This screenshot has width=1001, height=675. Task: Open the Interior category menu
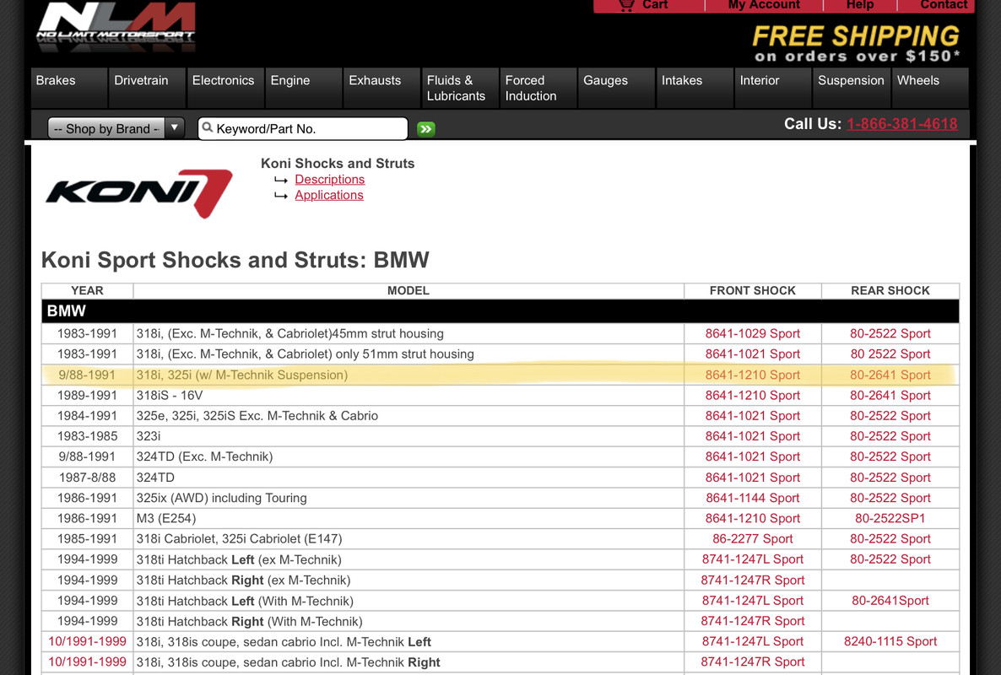[x=773, y=88]
